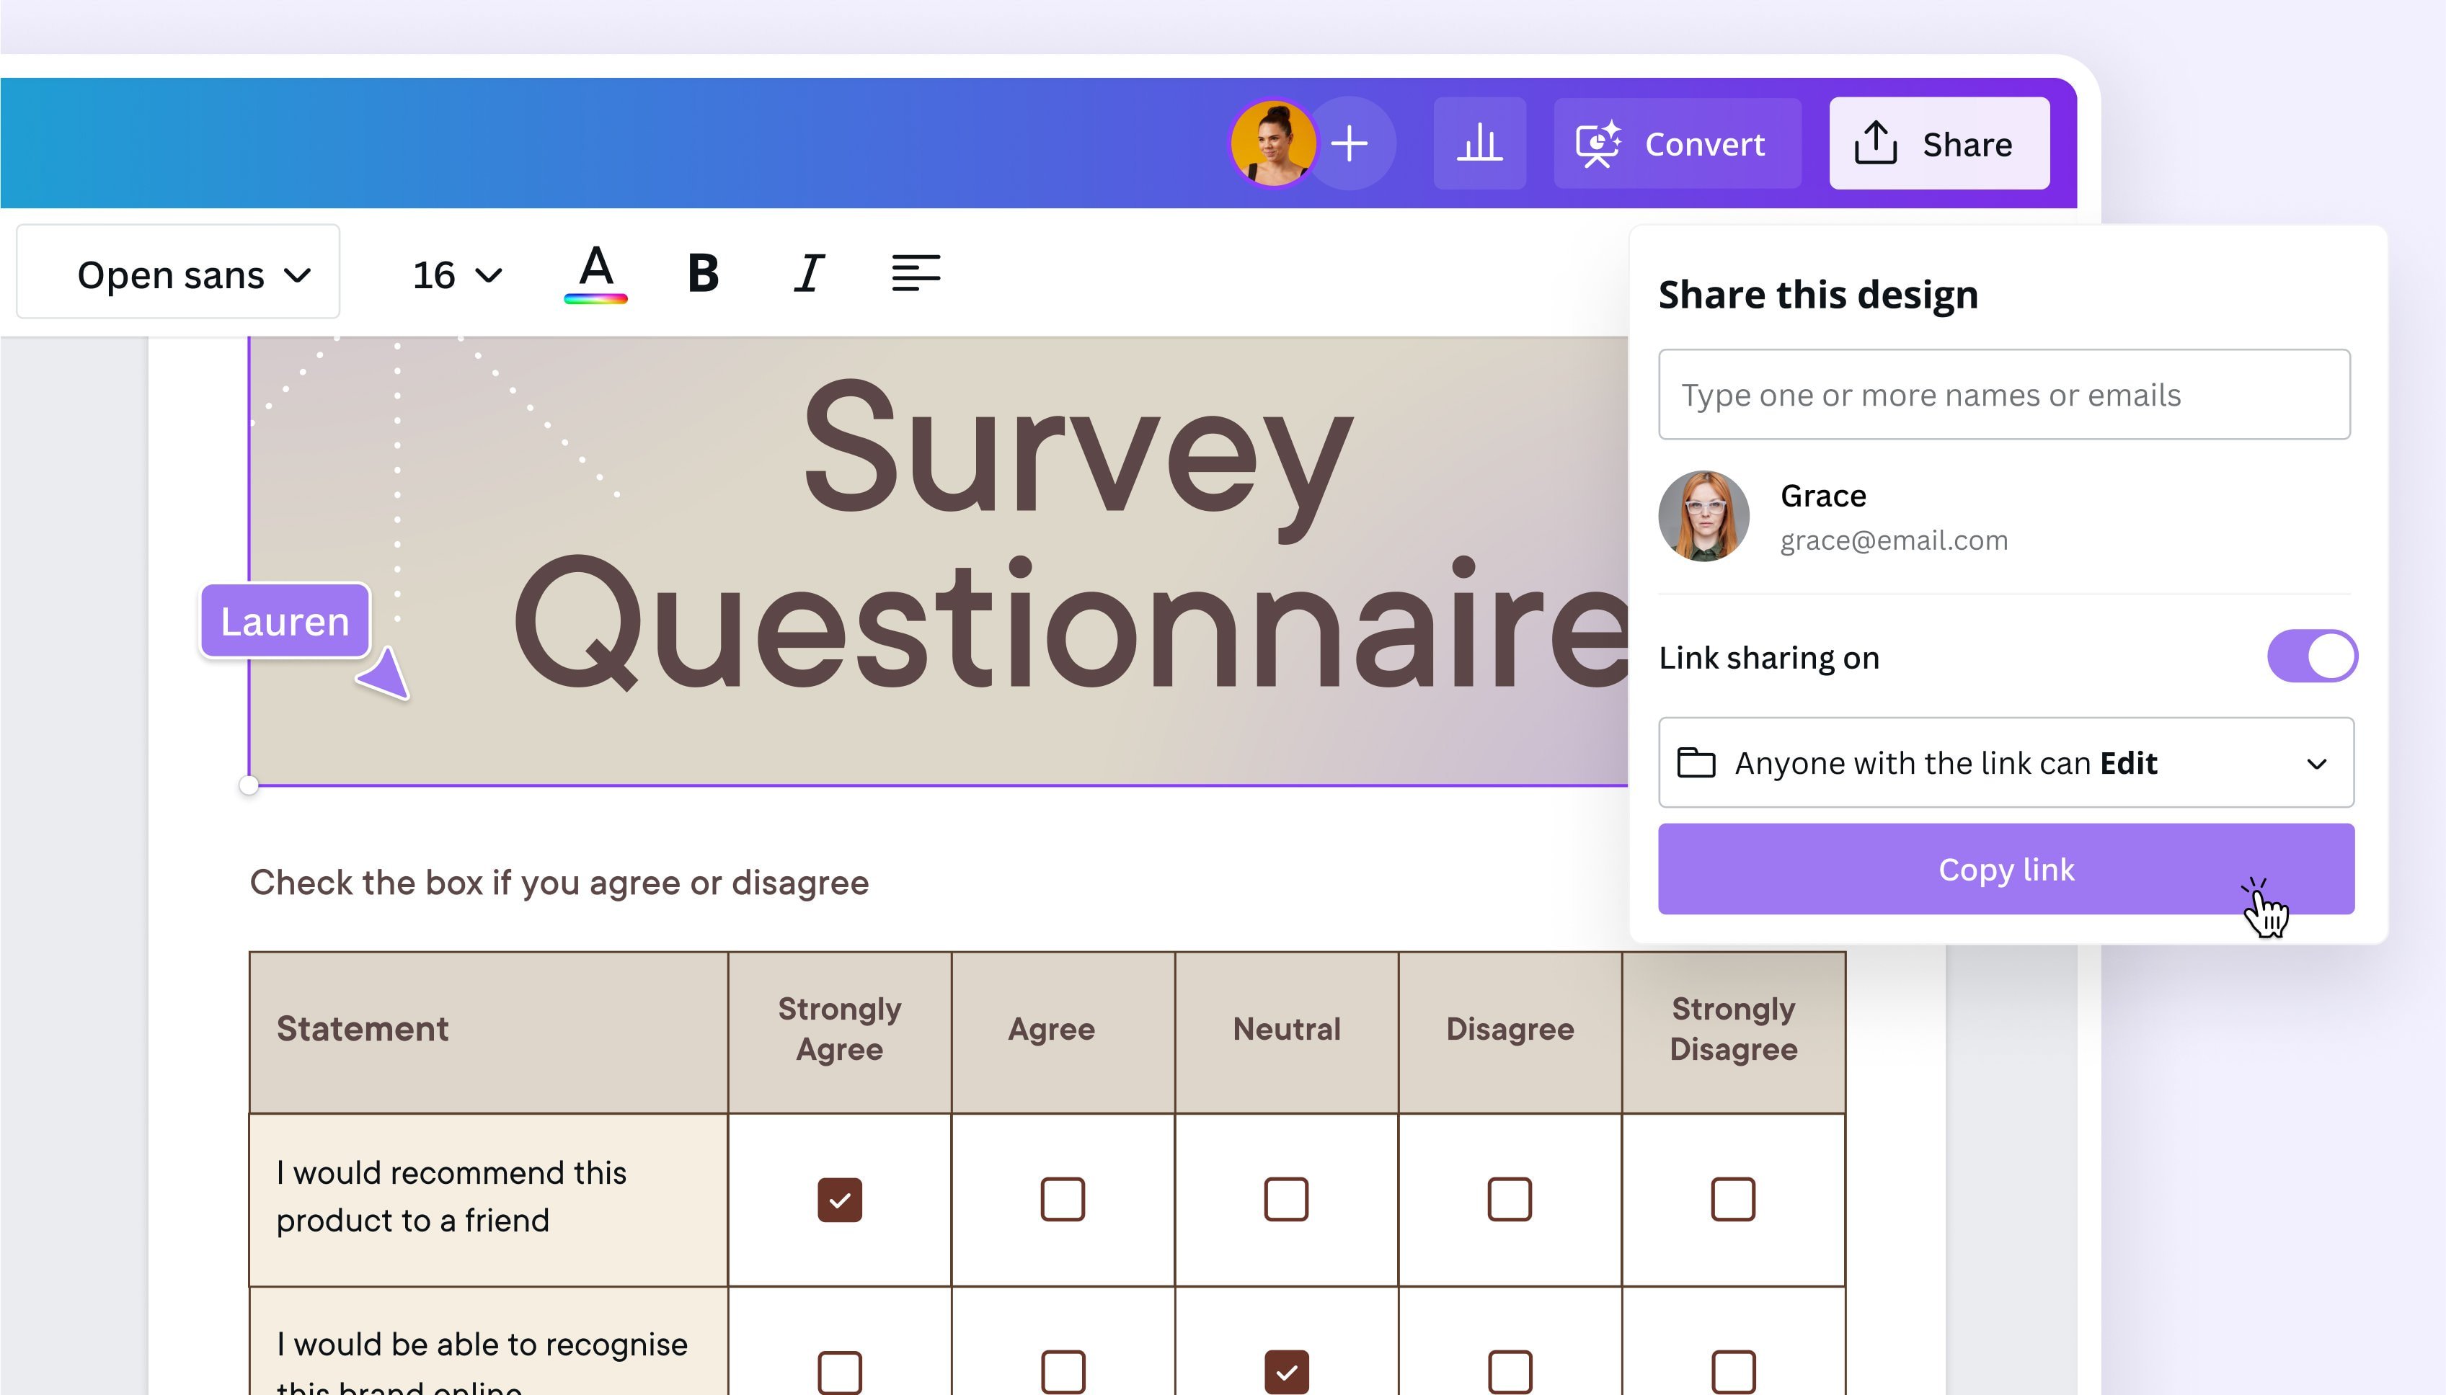The width and height of the screenshot is (2446, 1395).
Task: Toggle link sharing off
Action: (2312, 655)
